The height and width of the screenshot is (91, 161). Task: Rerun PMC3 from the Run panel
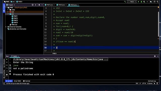pyautogui.click(x=7, y=59)
